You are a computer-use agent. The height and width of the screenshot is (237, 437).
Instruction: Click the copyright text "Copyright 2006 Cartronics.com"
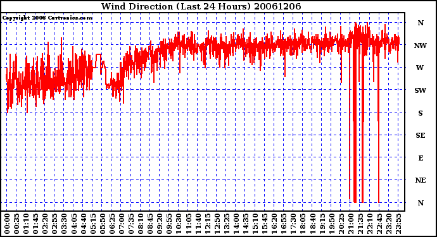(x=47, y=18)
